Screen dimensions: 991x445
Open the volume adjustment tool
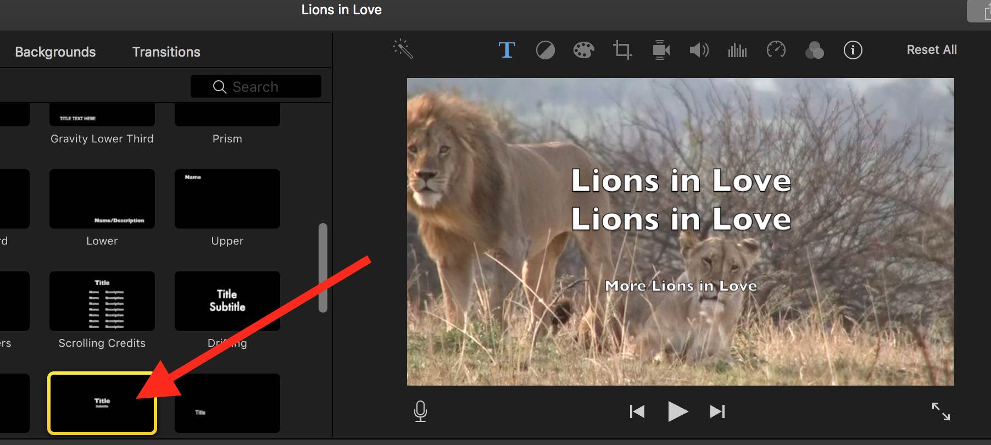point(699,51)
